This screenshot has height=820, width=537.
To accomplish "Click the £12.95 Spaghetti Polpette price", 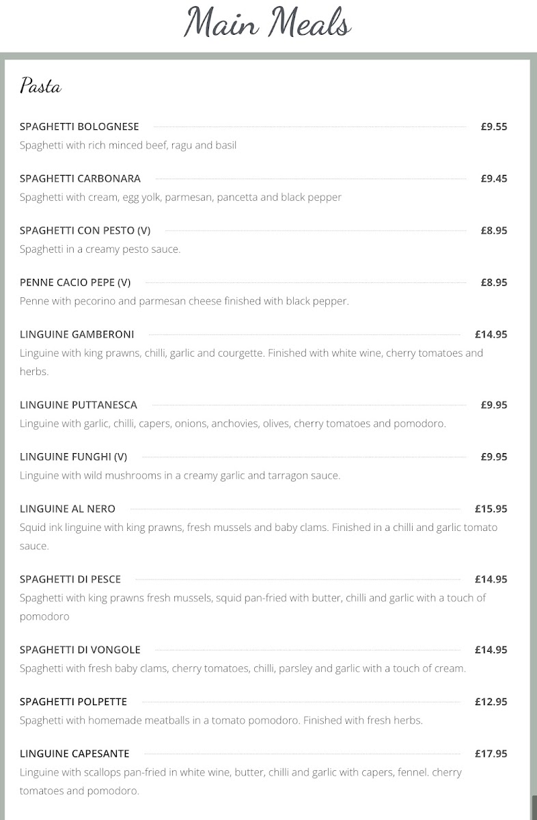I will [x=491, y=701].
